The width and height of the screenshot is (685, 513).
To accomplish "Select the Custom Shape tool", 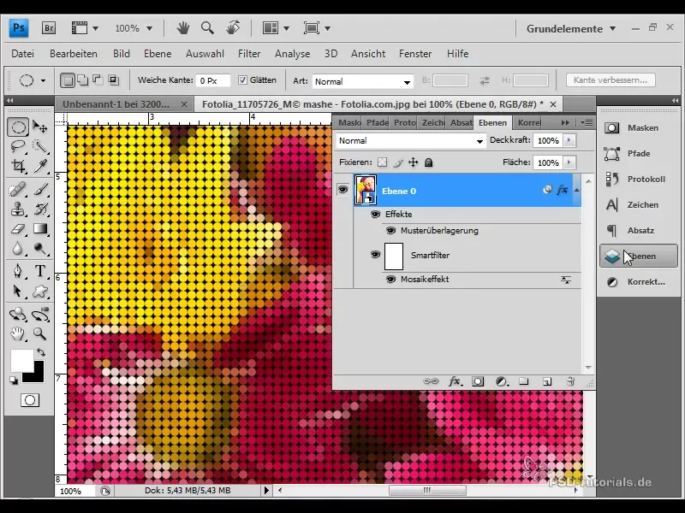I will click(x=40, y=291).
